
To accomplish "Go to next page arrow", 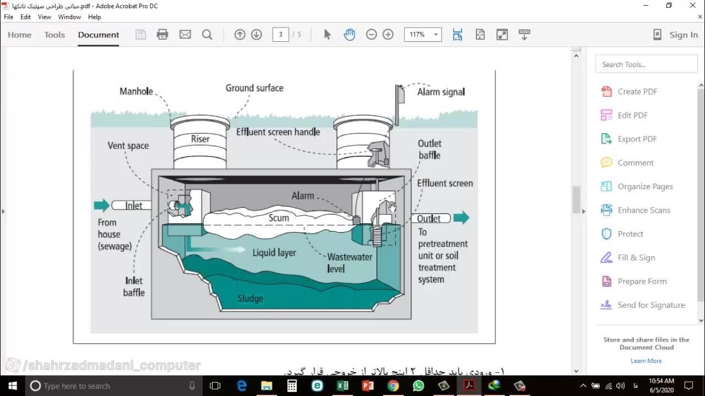I will tap(256, 35).
